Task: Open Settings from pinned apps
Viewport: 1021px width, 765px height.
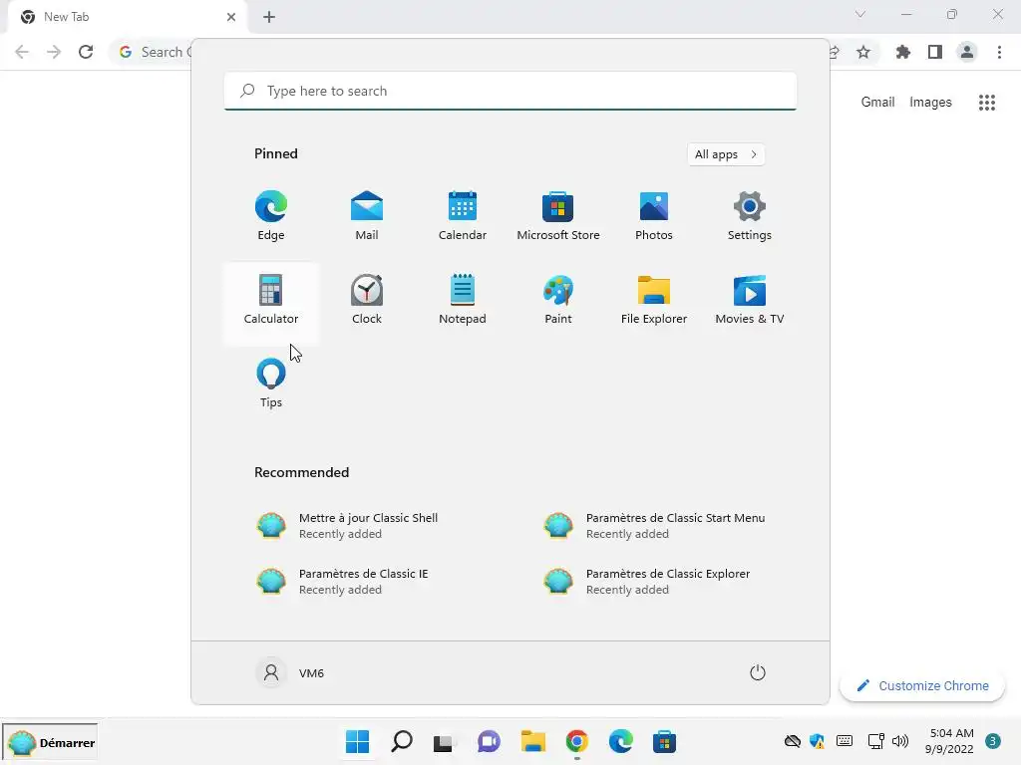Action: point(750,216)
